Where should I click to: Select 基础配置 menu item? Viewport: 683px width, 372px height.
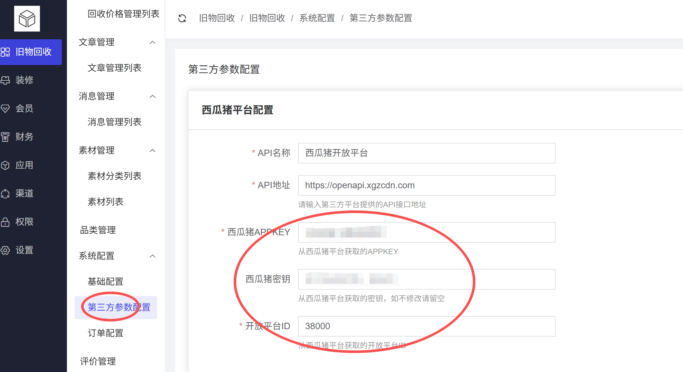coord(106,282)
